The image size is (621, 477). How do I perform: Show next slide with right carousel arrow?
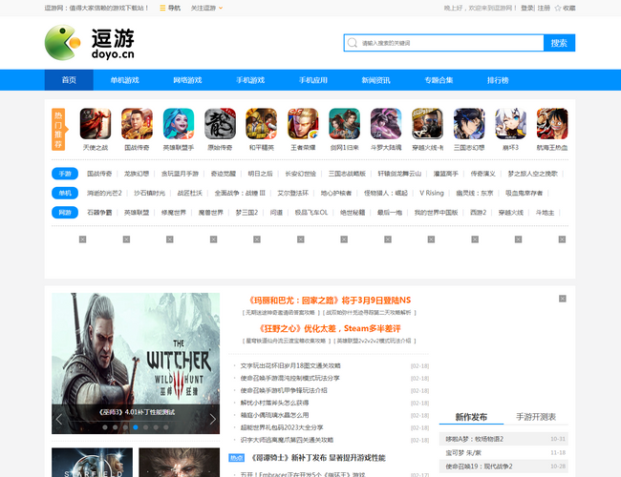[x=213, y=419]
